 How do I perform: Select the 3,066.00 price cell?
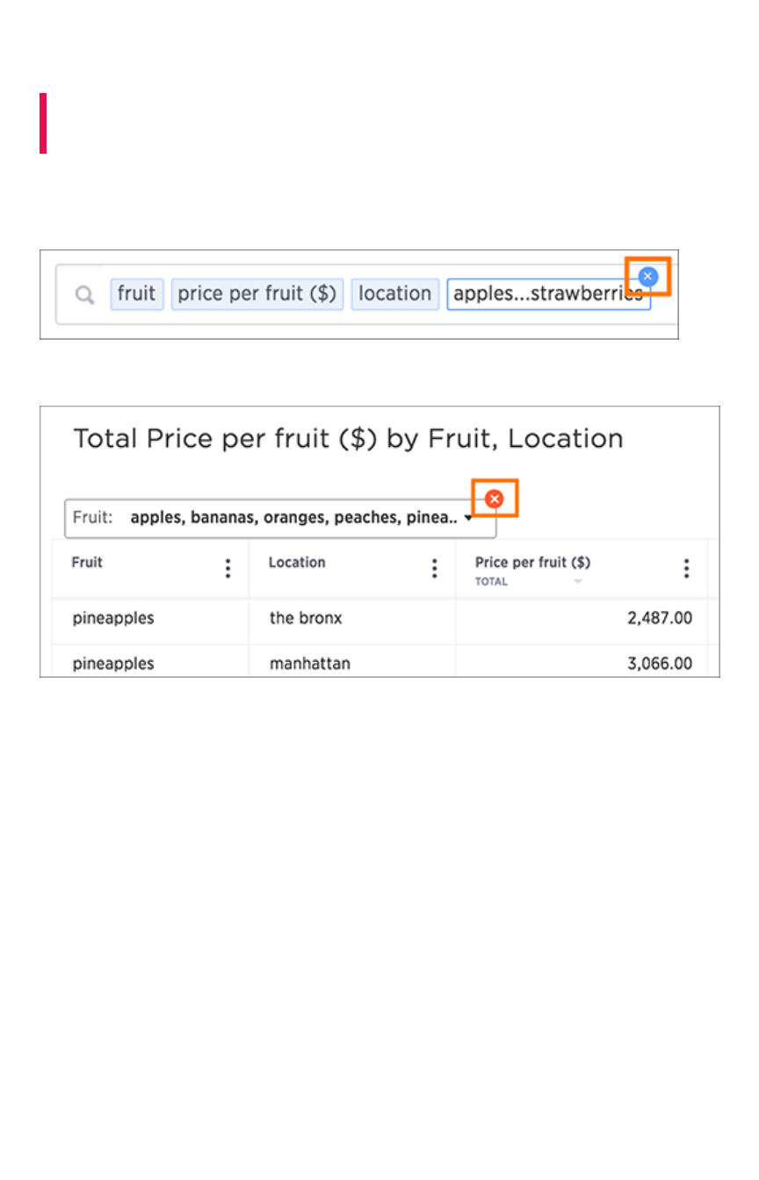[x=659, y=664]
